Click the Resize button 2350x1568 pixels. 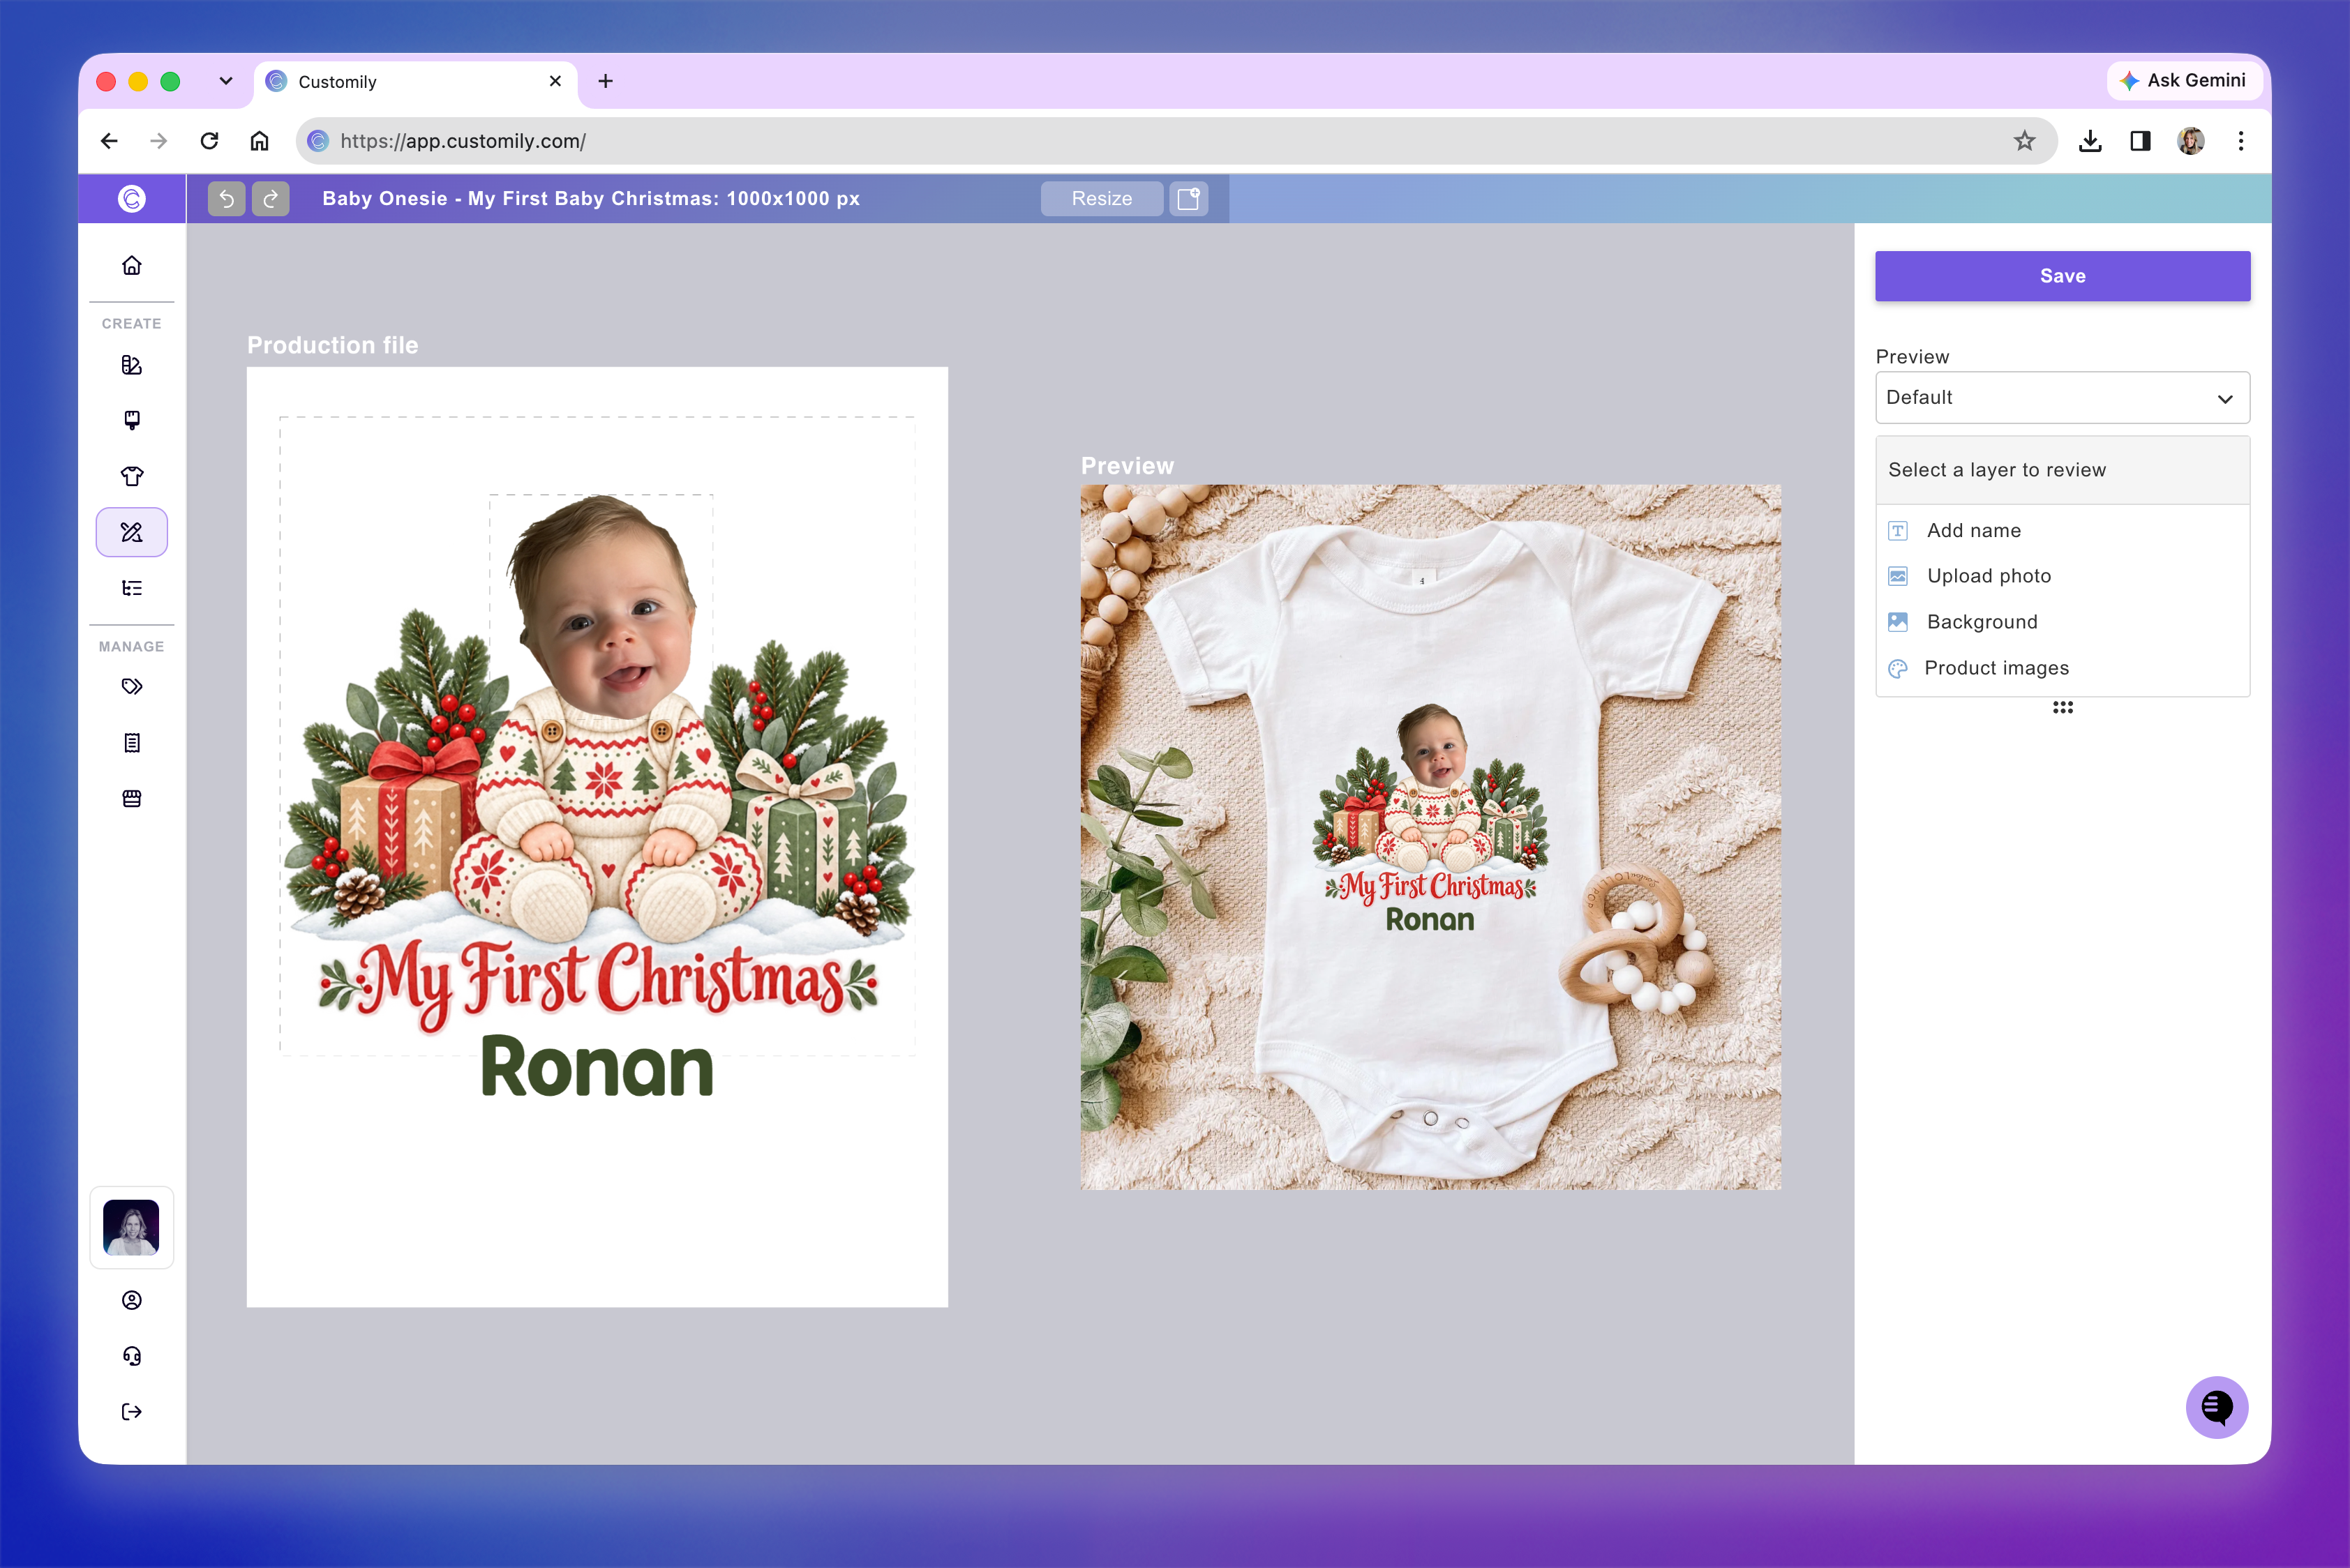click(x=1102, y=198)
